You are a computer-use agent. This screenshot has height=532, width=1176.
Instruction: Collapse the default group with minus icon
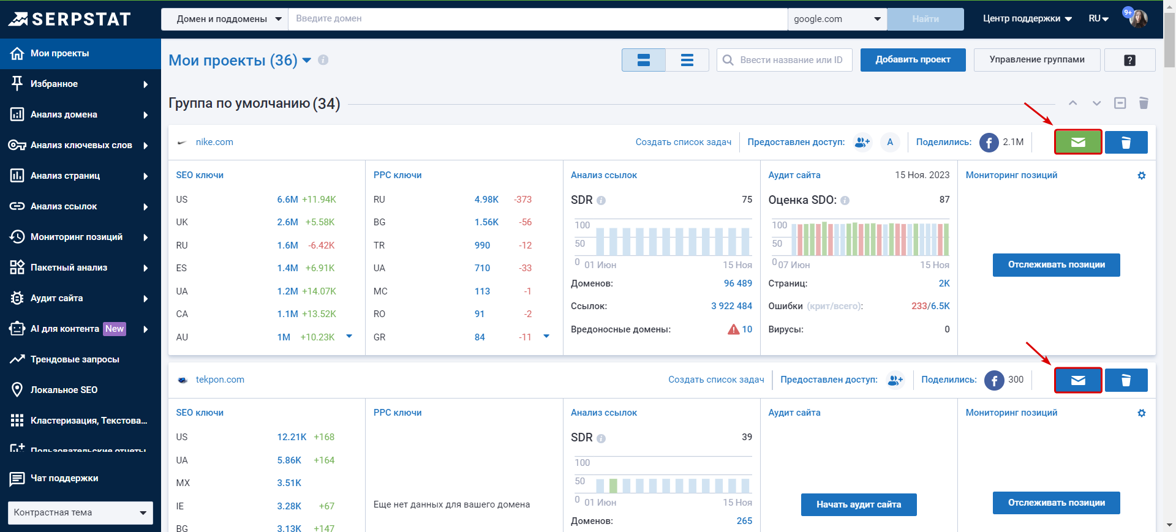[1120, 103]
